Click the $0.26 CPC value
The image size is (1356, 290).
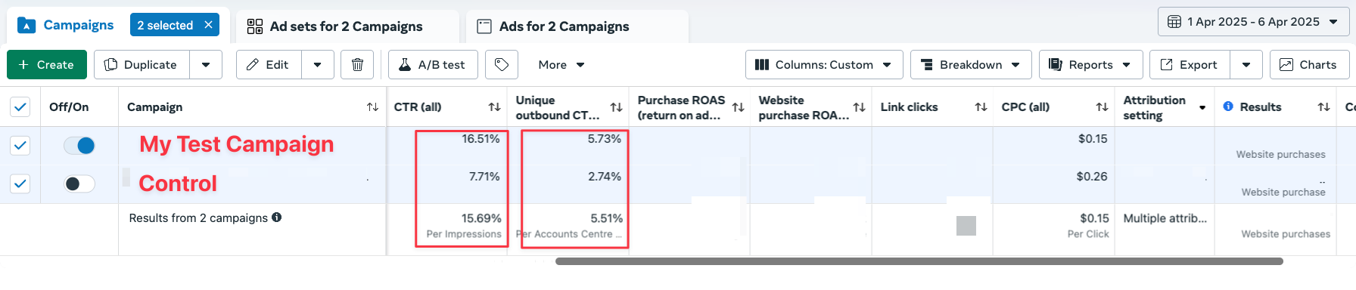(x=1092, y=177)
